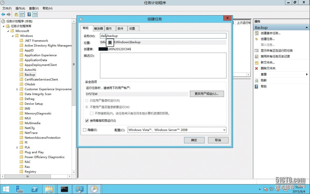Screen dimensions: 310x194
Task: Uncheck 使用最高权限运行 checkbox
Action: (87, 121)
